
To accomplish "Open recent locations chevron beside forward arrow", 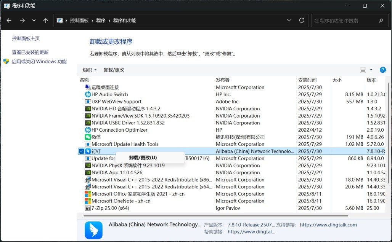I will pos(34,21).
